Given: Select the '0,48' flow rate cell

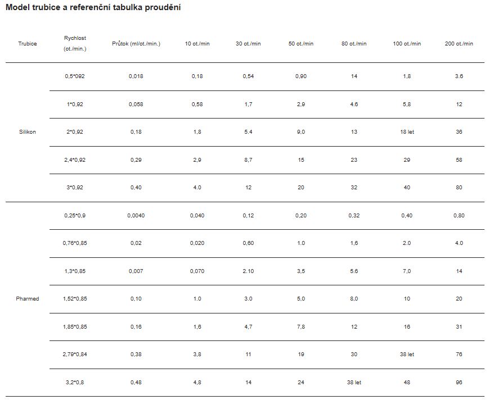Looking at the screenshot, I should point(136,382).
